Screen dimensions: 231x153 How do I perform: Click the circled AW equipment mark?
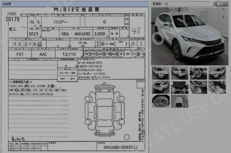click(100, 54)
